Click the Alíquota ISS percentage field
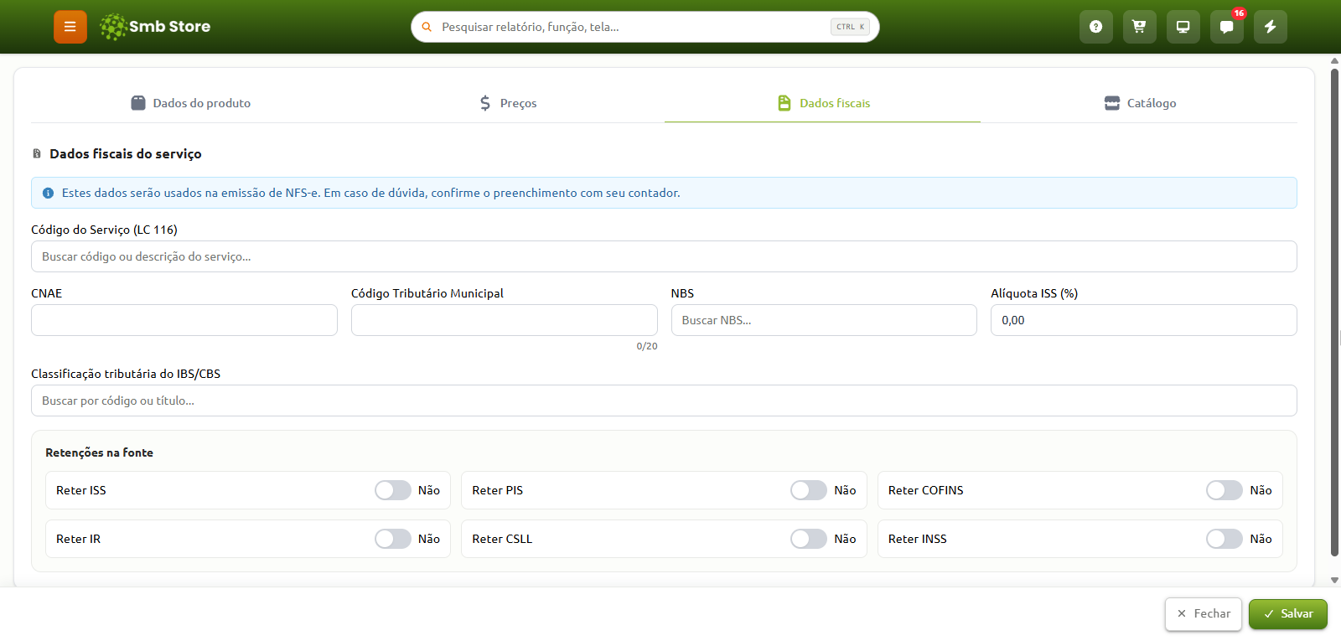 1143,320
